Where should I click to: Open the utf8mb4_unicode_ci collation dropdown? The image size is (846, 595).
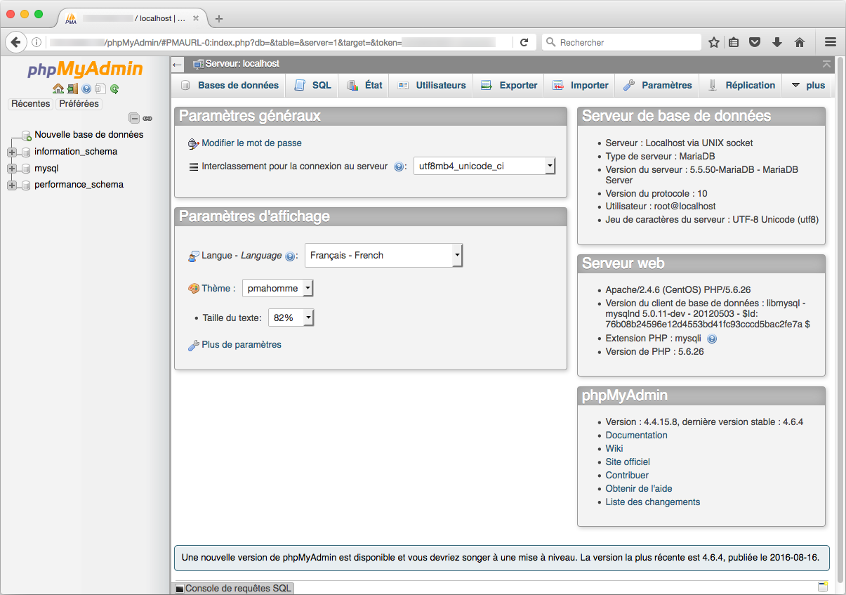[484, 166]
